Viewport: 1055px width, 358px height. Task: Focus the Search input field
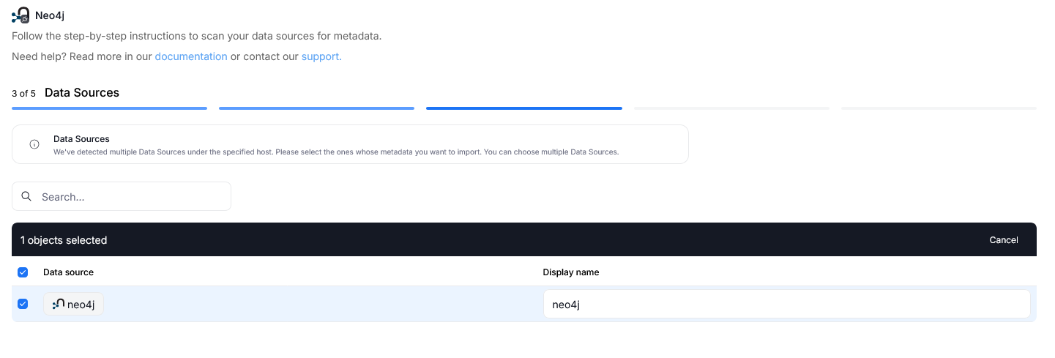click(x=122, y=196)
